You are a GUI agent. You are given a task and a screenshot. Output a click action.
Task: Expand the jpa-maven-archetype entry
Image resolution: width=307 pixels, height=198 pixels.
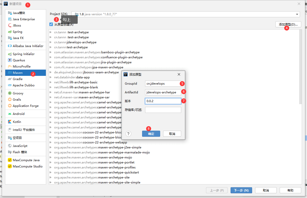click(x=51, y=67)
